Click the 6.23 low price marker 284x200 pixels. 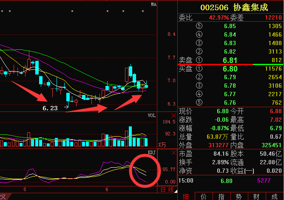[x=50, y=108]
